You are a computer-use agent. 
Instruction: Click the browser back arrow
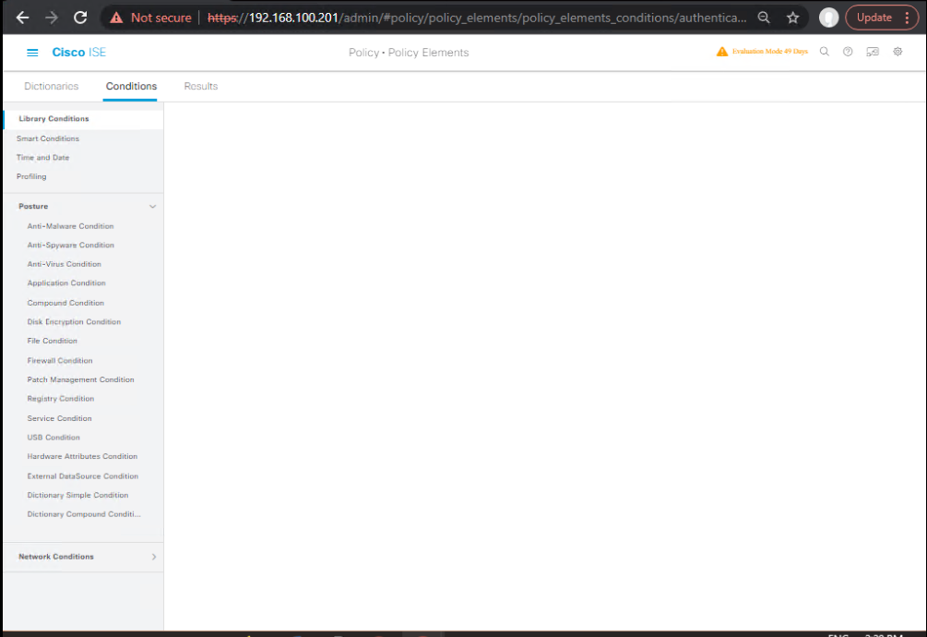pos(22,18)
